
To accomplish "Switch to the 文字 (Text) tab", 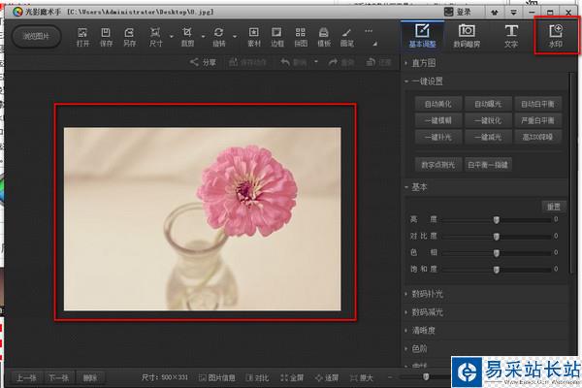I will [x=511, y=36].
